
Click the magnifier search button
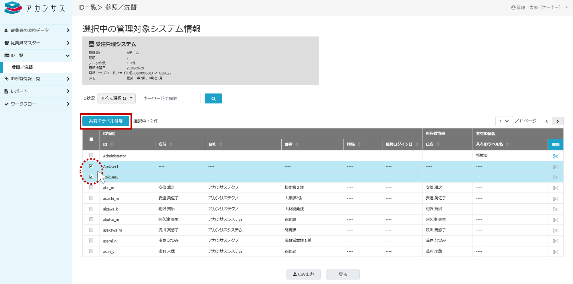pos(213,98)
